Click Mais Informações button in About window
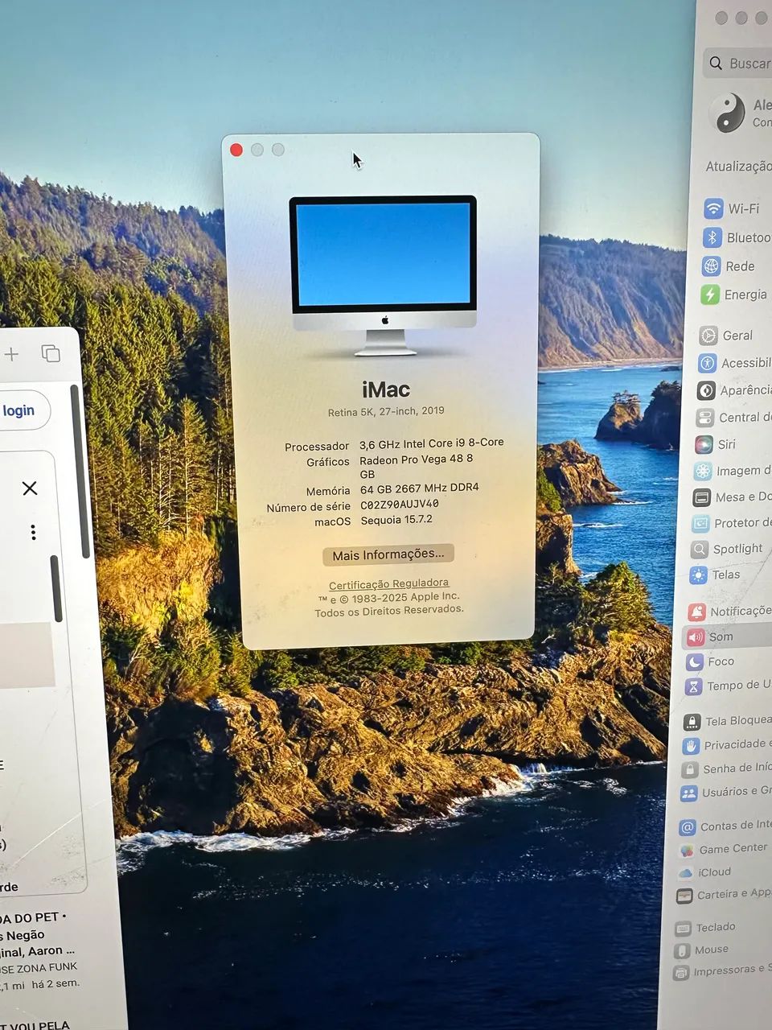Screen dimensions: 772x1030 pyautogui.click(x=388, y=554)
